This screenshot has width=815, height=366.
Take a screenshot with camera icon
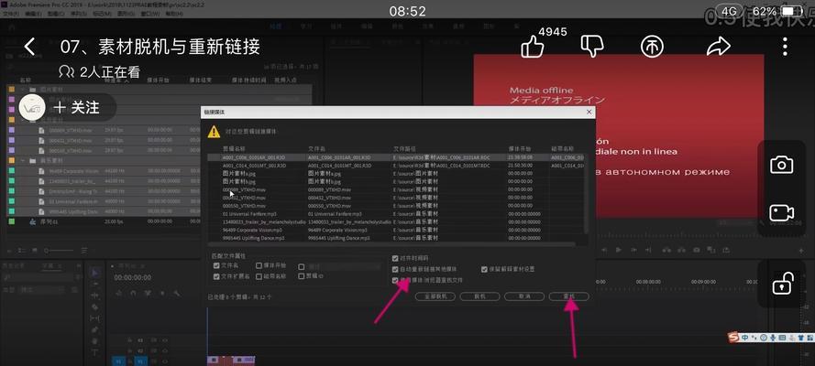(781, 165)
